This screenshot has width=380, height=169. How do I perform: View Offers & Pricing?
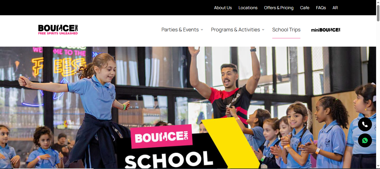click(279, 8)
